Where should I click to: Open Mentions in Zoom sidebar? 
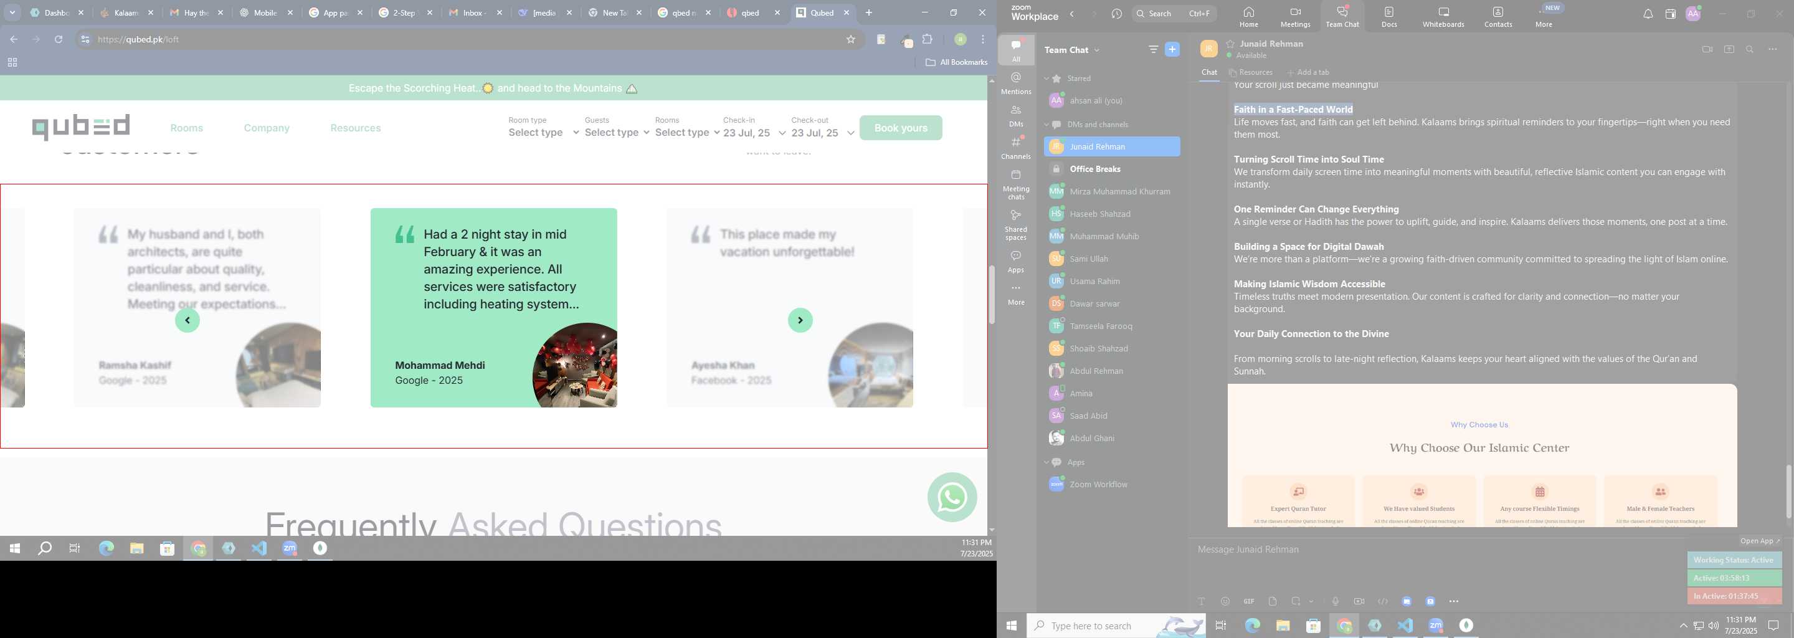[1016, 83]
